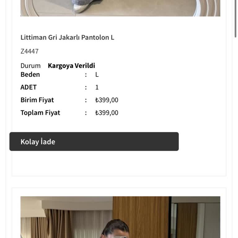Click the colon next to Toplam Fiyat
This screenshot has height=238, width=238.
[86, 113]
